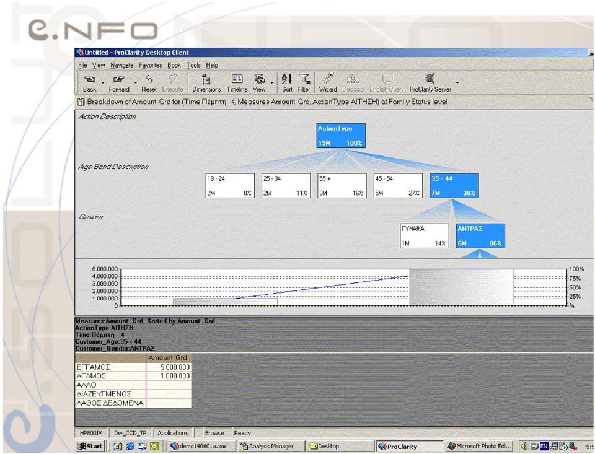
Task: Open the Windows Start menu
Action: 90,446
